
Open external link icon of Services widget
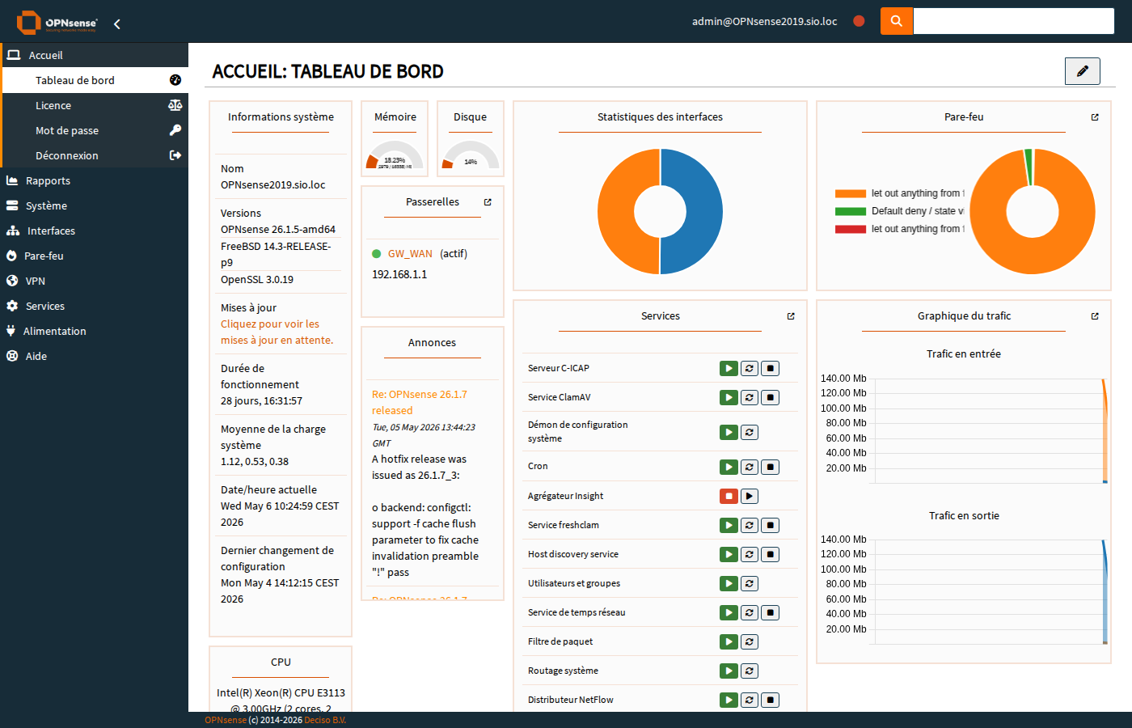click(x=791, y=316)
